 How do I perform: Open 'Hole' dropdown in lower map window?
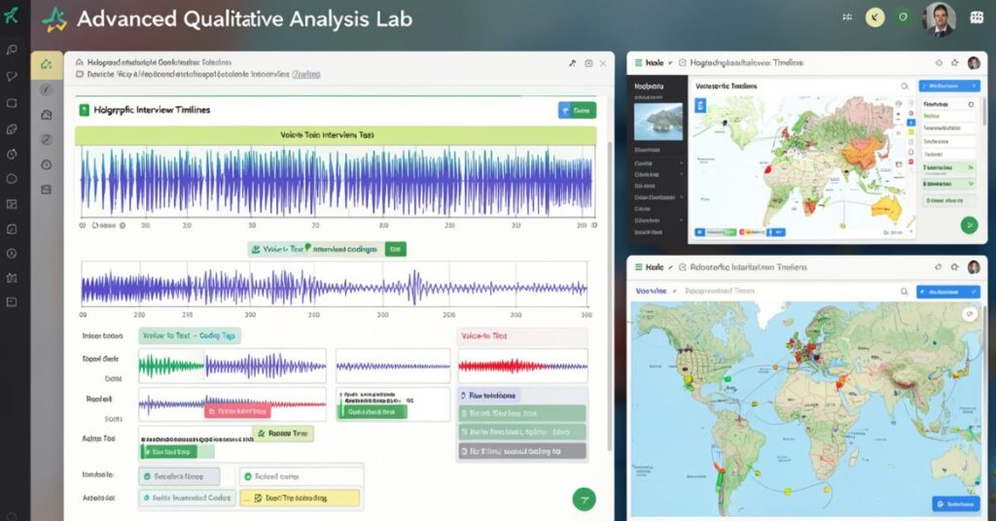tap(658, 267)
